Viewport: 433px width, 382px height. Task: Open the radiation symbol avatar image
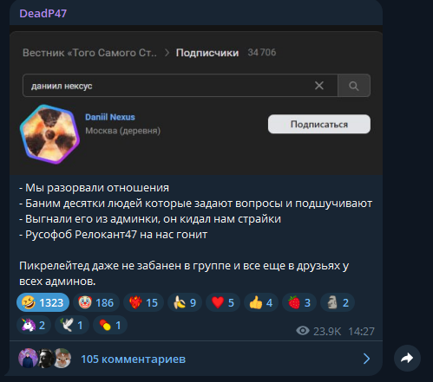tap(49, 134)
